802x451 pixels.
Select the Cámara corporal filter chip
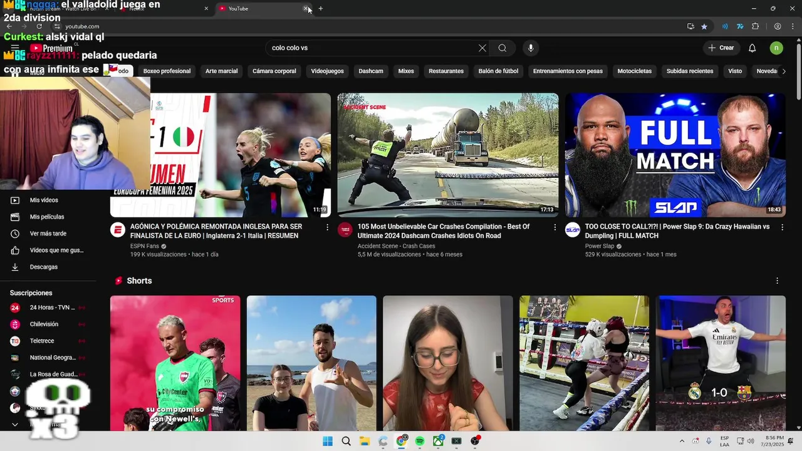click(x=274, y=71)
